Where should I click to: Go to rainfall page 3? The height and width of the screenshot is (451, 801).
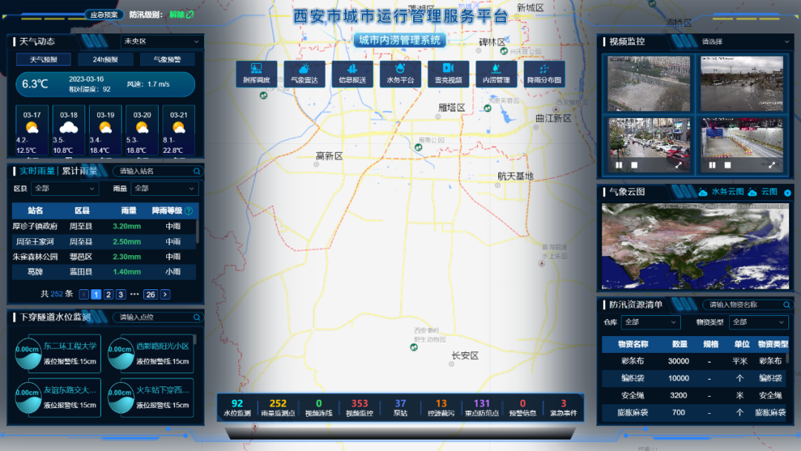(121, 294)
